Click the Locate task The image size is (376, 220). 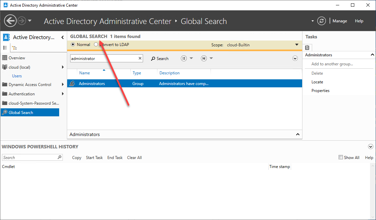tap(317, 82)
